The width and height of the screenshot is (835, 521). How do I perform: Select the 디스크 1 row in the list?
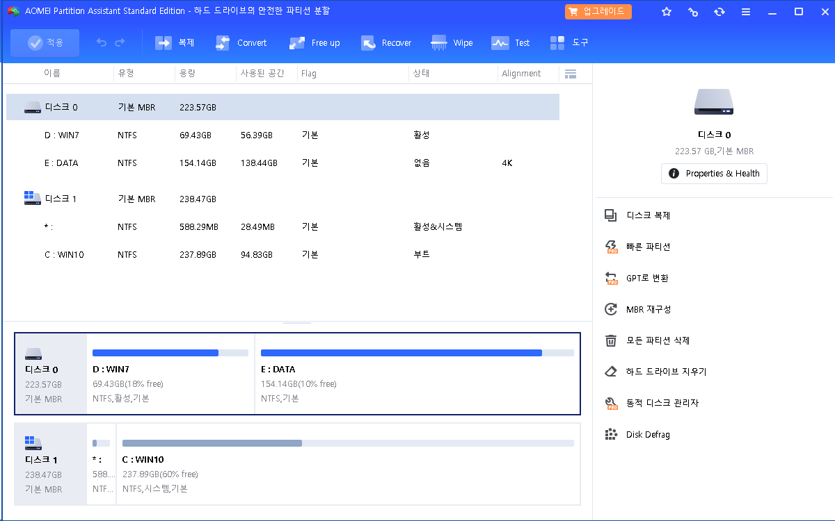pyautogui.click(x=283, y=199)
